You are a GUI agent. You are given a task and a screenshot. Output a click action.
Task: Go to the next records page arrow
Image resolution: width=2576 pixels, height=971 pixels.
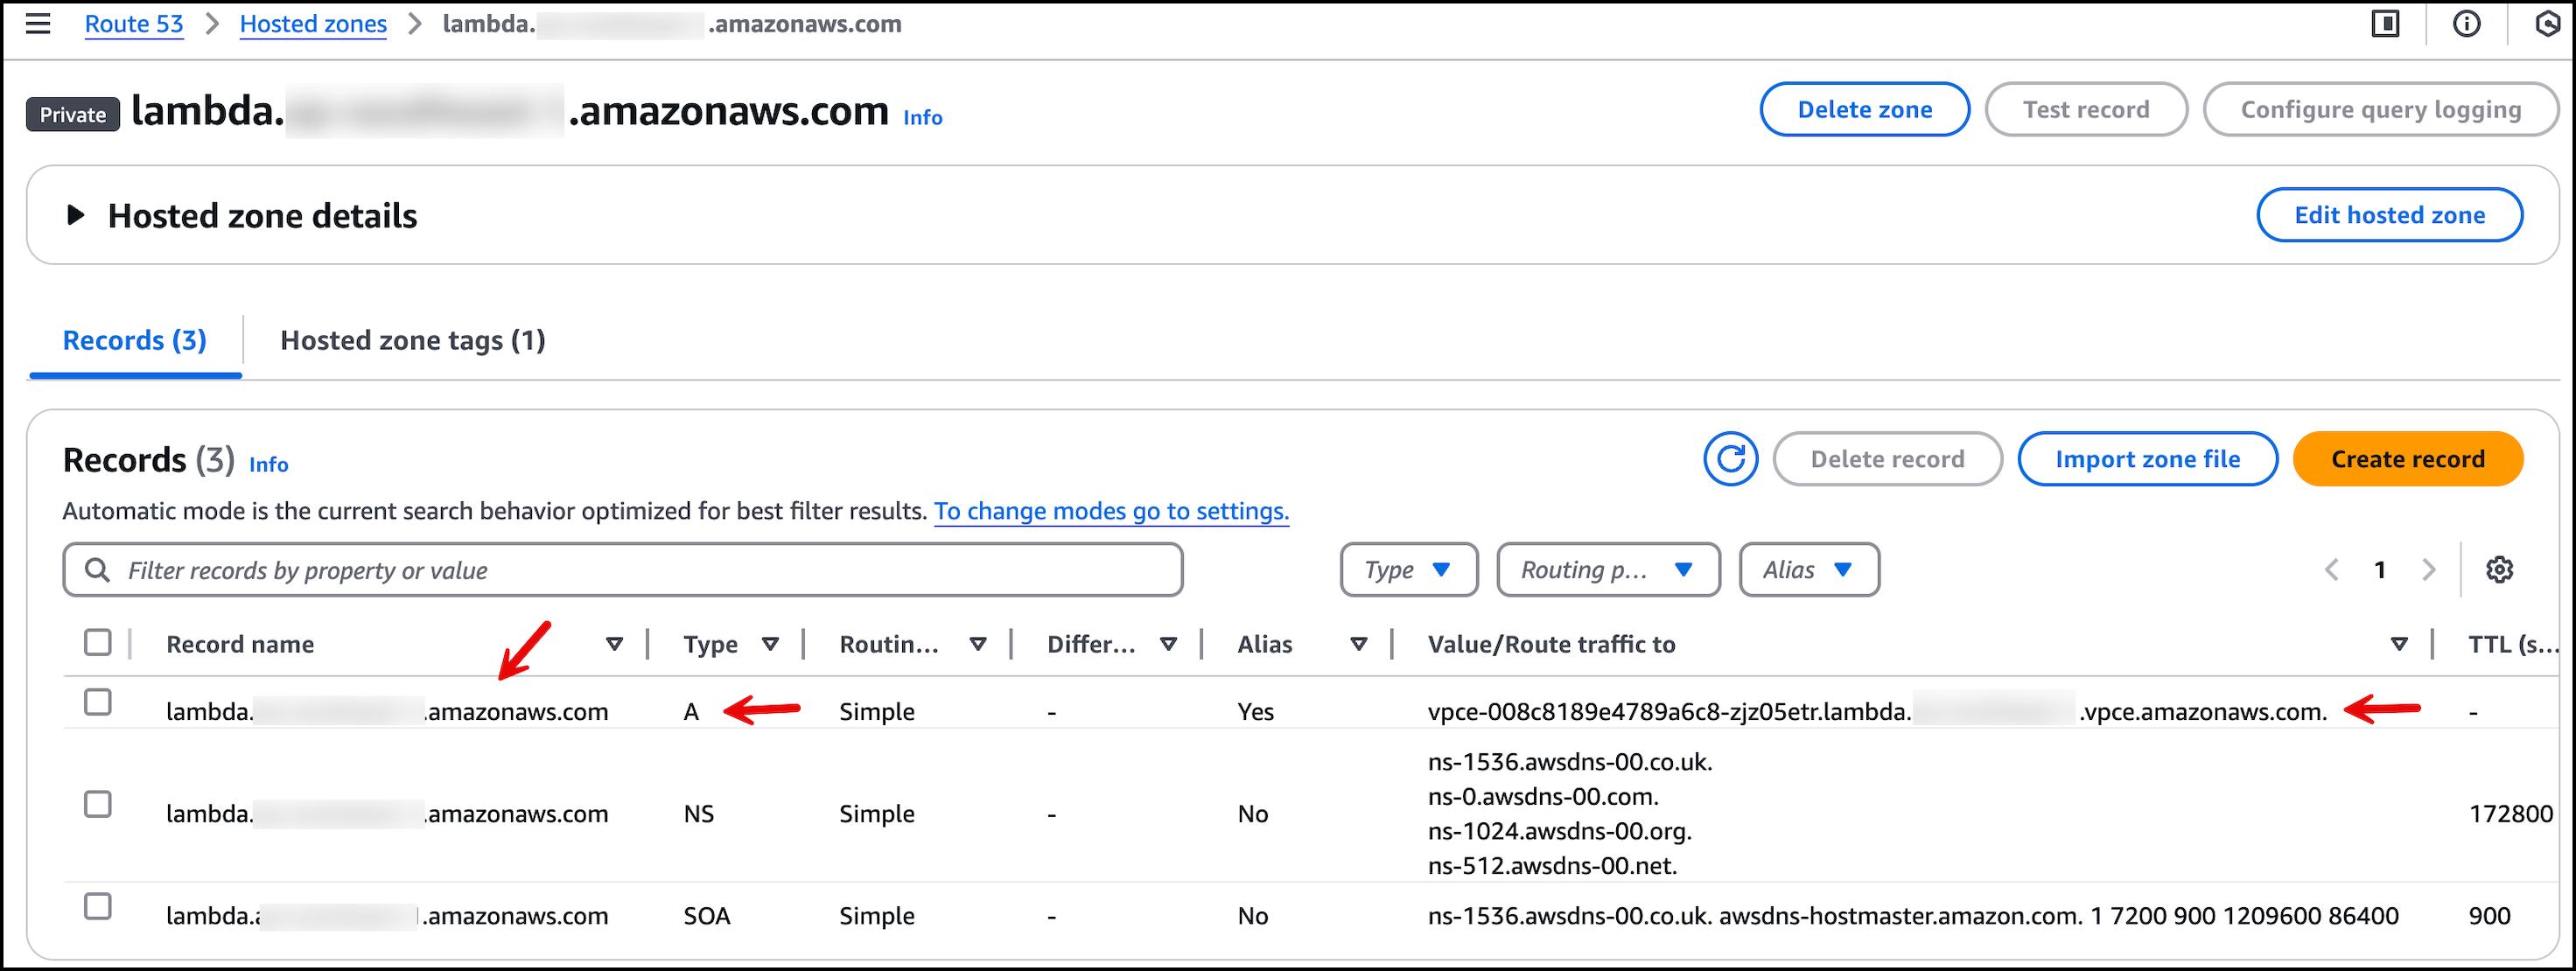(2430, 569)
